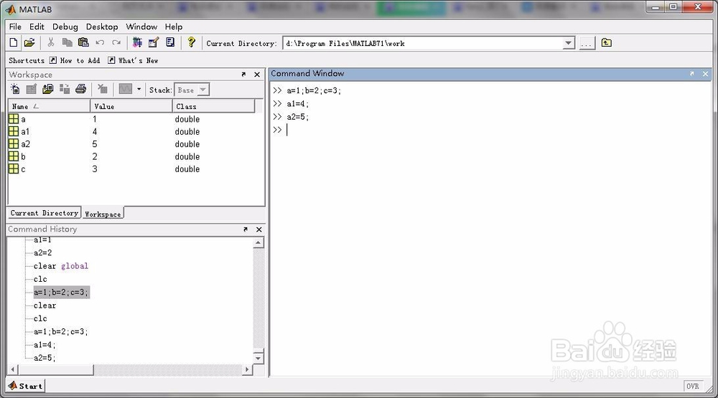The width and height of the screenshot is (718, 398).
Task: Click Command History horizontal scrollbar thumb
Action: pos(55,369)
